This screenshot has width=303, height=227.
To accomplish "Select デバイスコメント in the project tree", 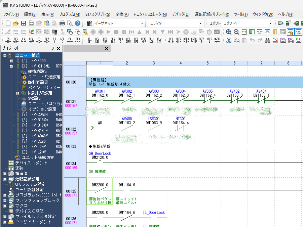I will tap(31, 163).
